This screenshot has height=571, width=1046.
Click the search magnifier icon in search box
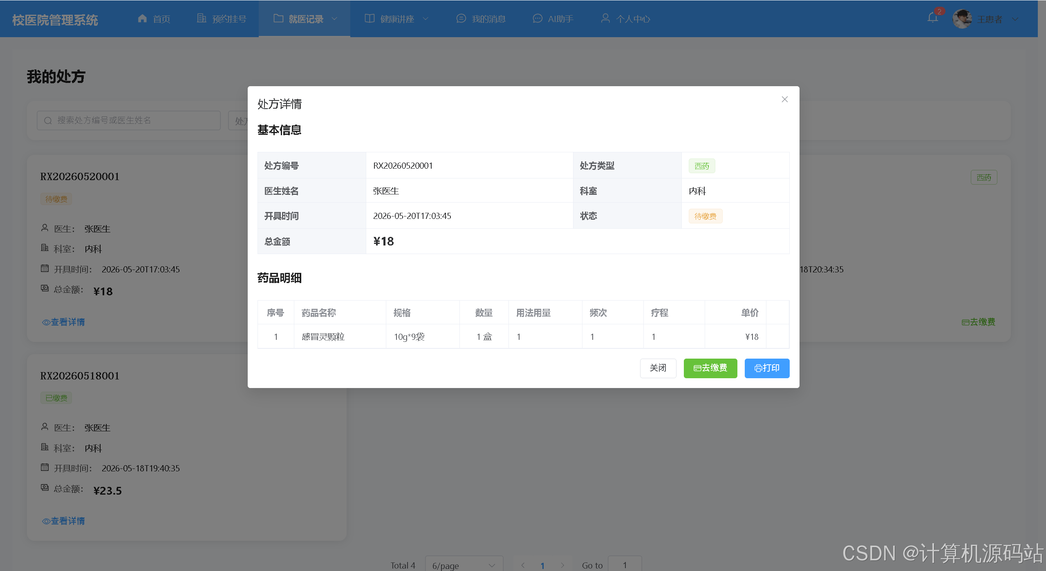pyautogui.click(x=48, y=120)
